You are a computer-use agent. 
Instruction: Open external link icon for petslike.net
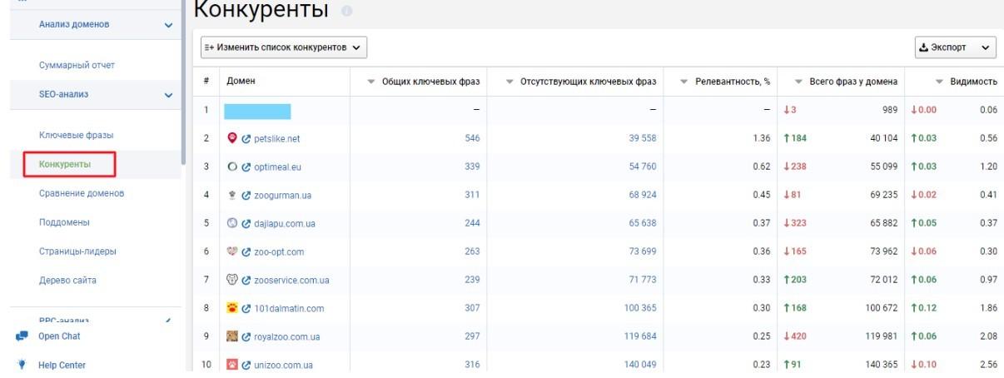(x=248, y=139)
